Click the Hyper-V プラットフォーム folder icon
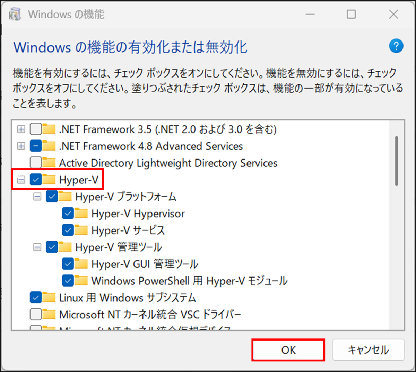Viewport: 416px width, 372px height. (65, 197)
